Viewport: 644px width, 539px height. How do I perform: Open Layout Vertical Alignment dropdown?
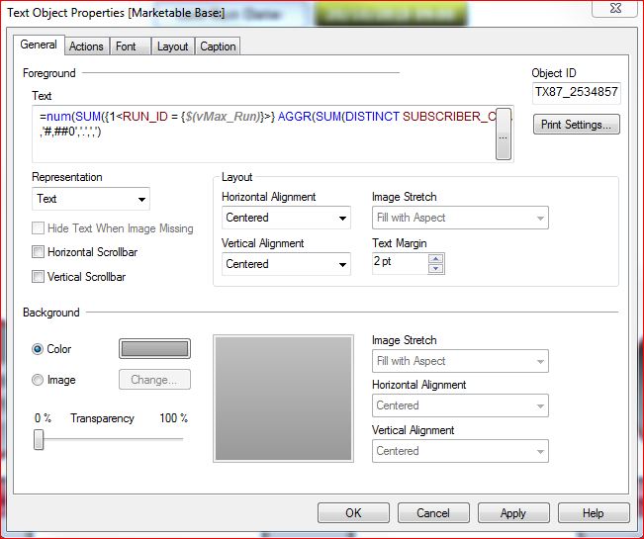pos(286,264)
